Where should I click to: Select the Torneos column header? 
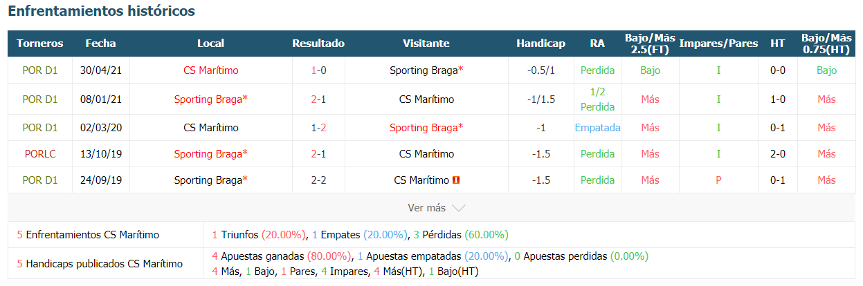click(x=40, y=44)
